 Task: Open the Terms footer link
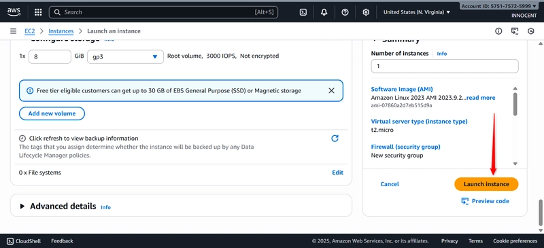(475, 241)
